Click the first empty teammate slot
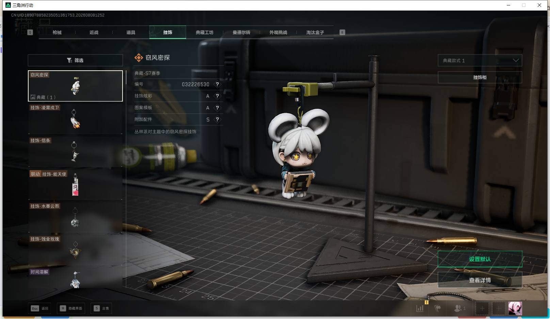This screenshot has height=319, width=550. tap(482, 308)
